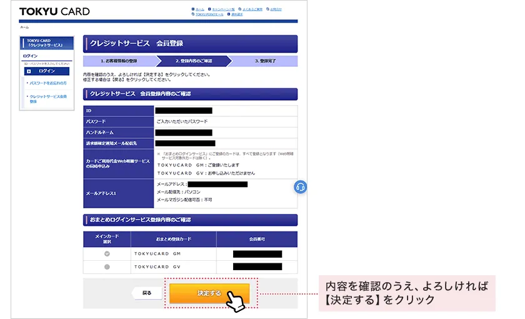Screen dimensions: 525x319
Task: Click the redacted ID value field
Action: pos(184,111)
